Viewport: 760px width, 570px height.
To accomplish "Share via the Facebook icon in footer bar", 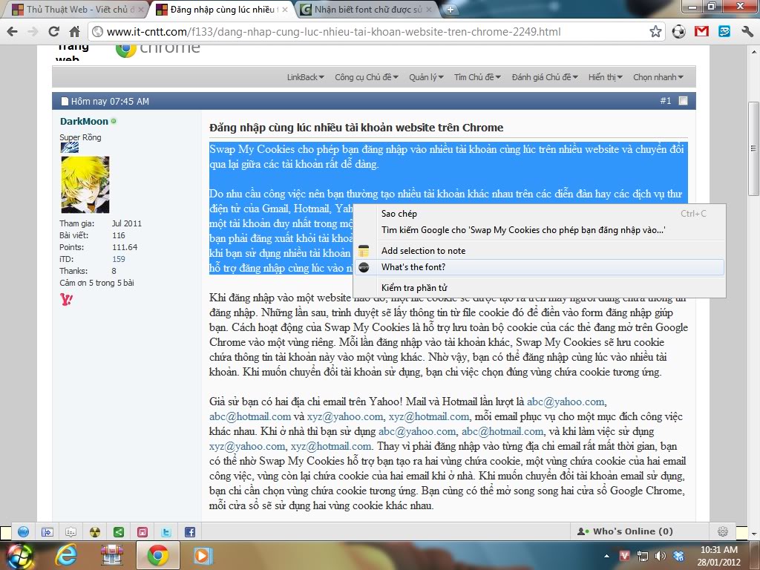I will click(190, 531).
